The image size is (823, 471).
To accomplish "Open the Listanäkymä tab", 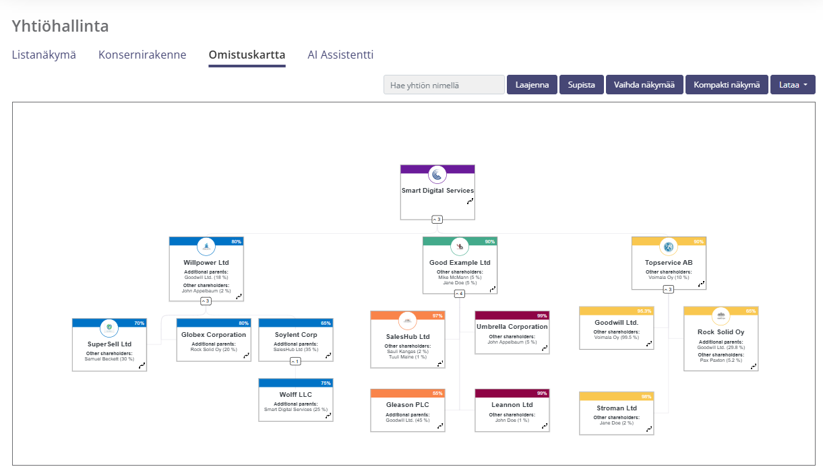I will (x=44, y=55).
